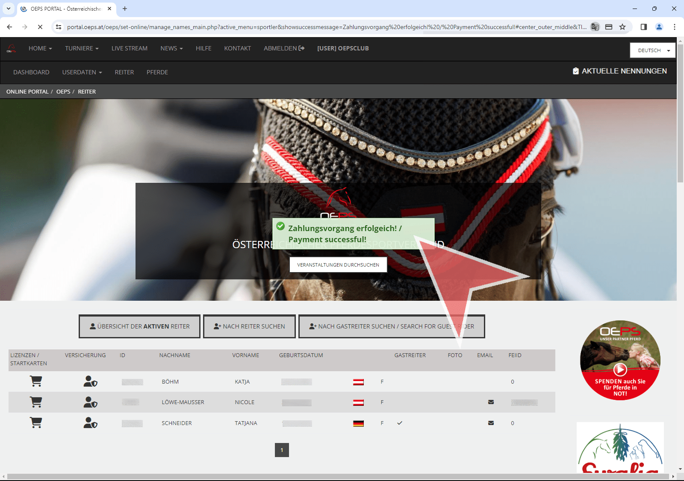Expand the USERDATEN dropdown menu
Viewport: 684px width, 481px height.
82,73
